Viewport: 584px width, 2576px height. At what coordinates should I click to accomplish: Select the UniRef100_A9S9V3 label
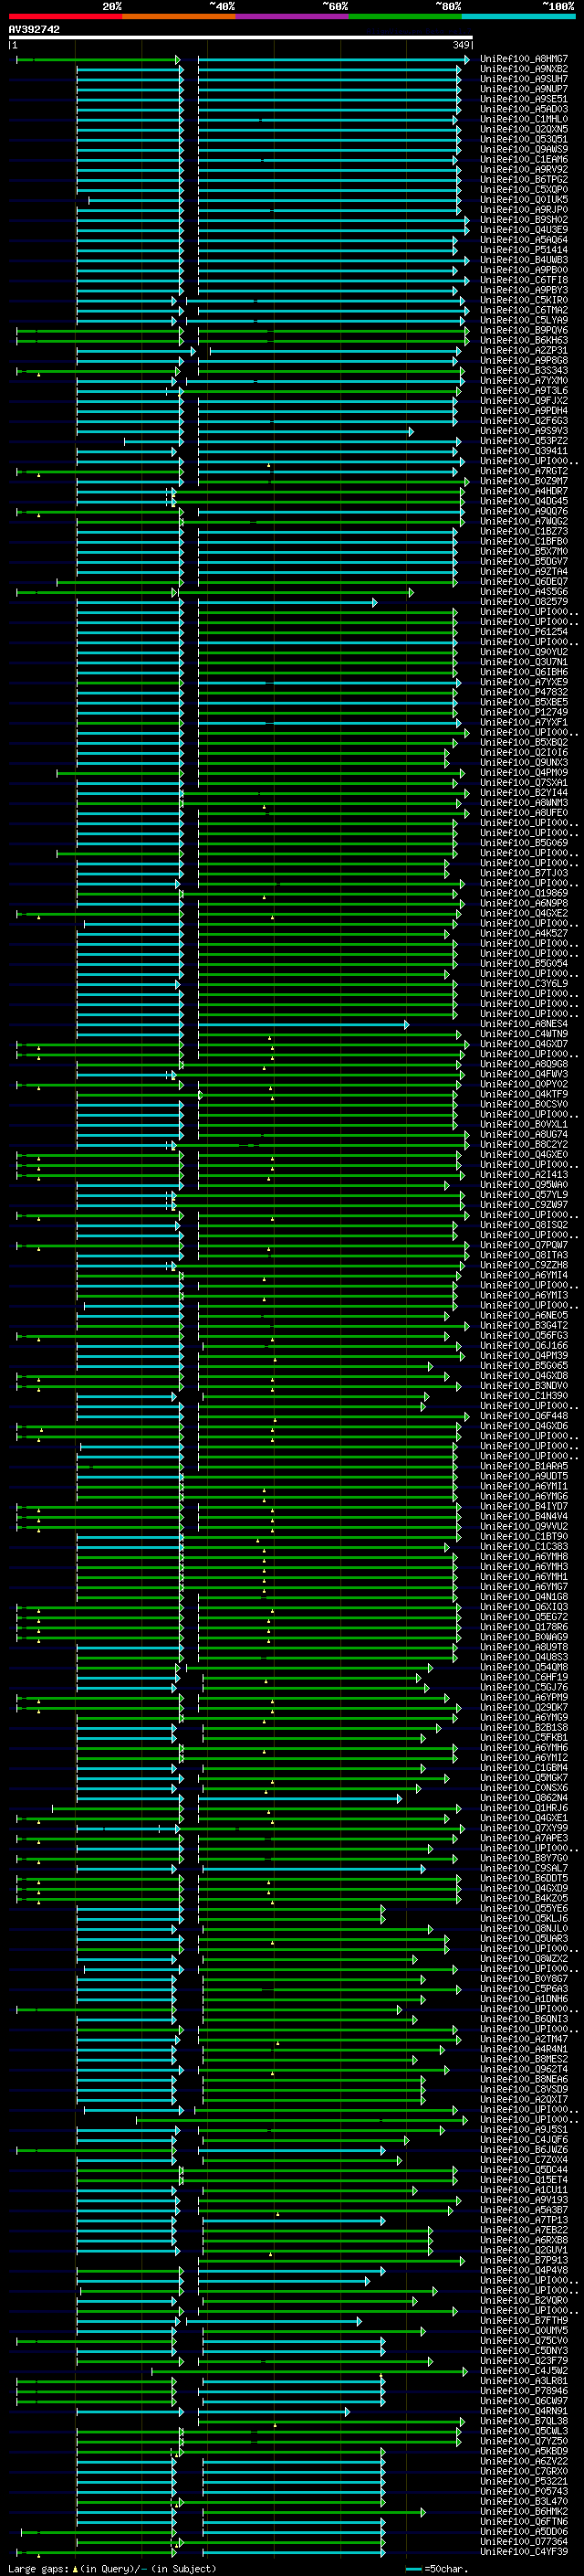click(x=524, y=430)
